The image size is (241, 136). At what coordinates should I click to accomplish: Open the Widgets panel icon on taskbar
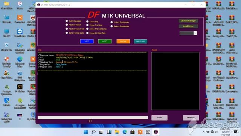click(x=109, y=132)
